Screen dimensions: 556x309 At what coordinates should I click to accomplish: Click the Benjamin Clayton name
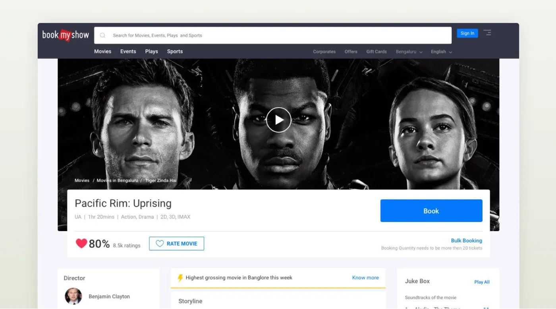click(109, 297)
